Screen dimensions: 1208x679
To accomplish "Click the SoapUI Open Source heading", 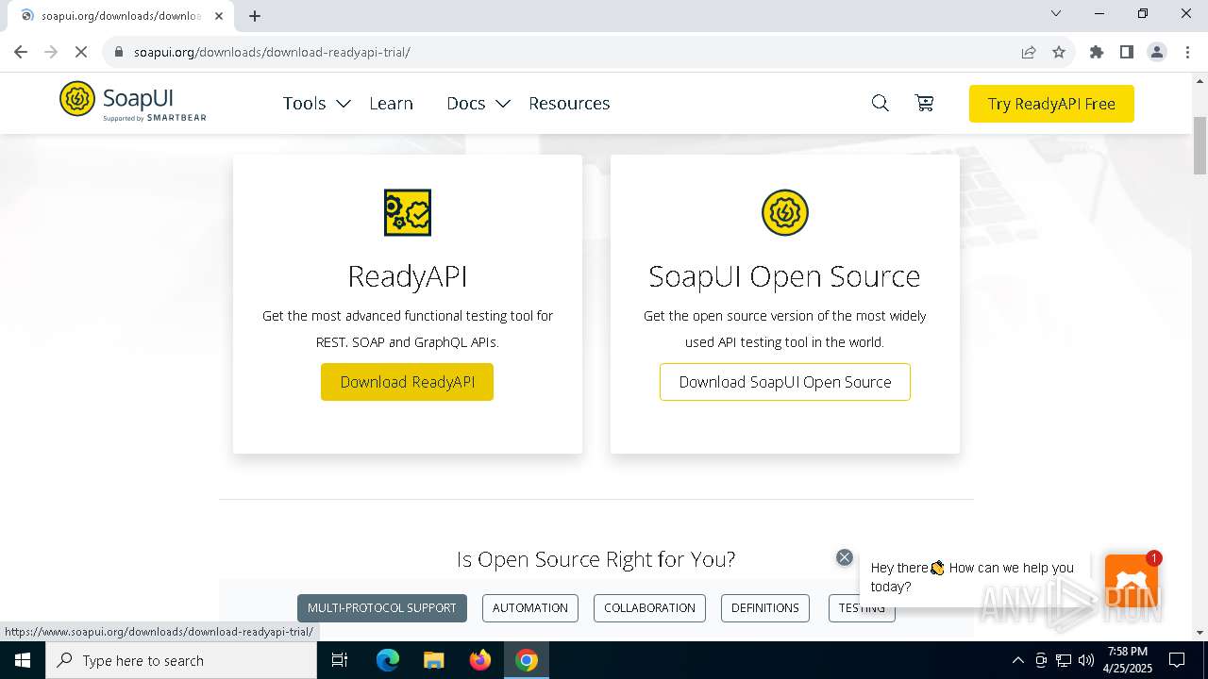I will coord(784,276).
